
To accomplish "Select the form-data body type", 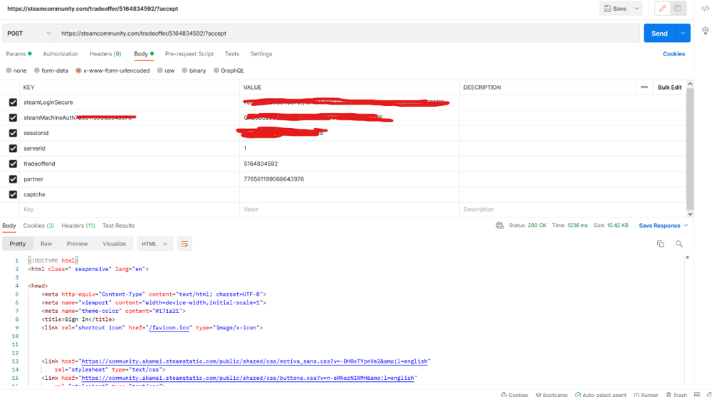I will click(x=37, y=70).
